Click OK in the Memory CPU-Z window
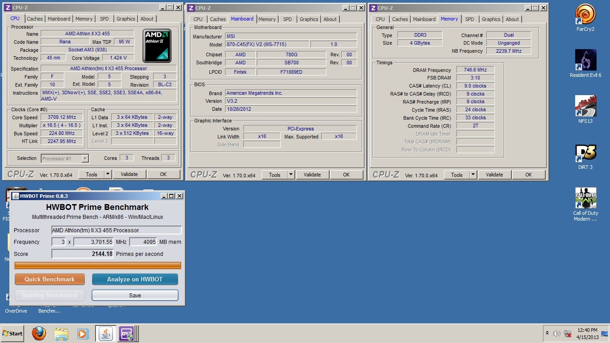 528,175
